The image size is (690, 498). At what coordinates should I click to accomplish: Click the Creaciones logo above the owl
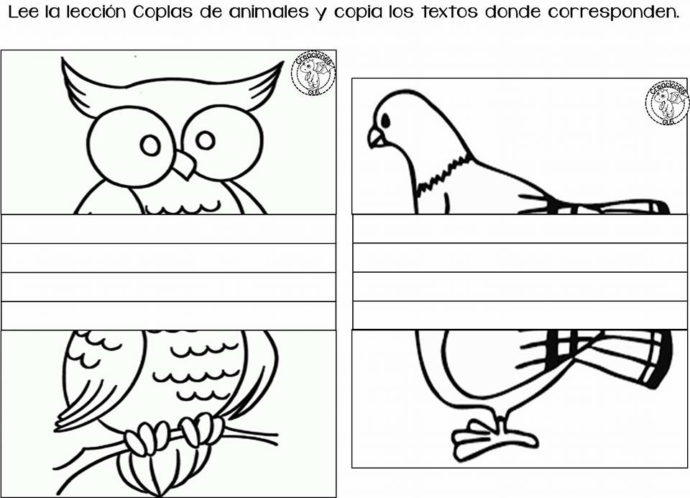point(313,74)
